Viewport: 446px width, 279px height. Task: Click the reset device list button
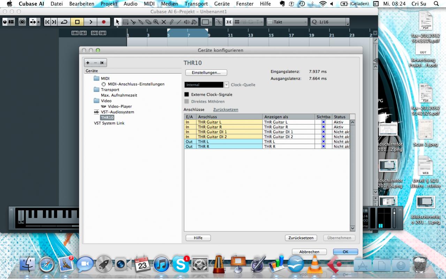tap(102, 63)
